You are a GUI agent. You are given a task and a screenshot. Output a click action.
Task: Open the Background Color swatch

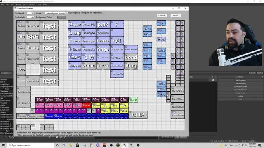[61, 17]
